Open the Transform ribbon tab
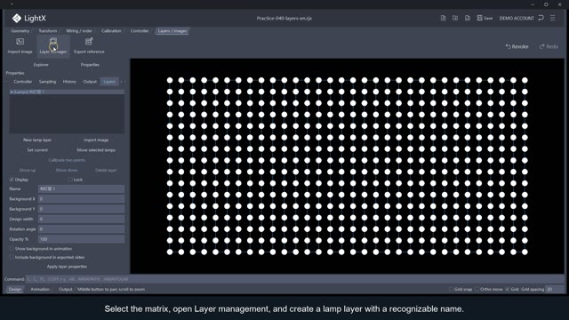 pyautogui.click(x=47, y=31)
